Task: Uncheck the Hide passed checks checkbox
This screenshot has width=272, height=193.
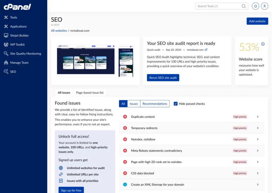Action: click(x=176, y=104)
